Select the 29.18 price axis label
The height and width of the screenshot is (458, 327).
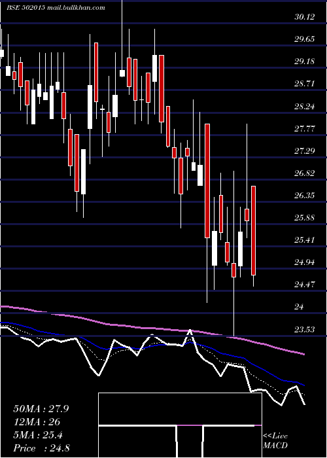pyautogui.click(x=305, y=62)
